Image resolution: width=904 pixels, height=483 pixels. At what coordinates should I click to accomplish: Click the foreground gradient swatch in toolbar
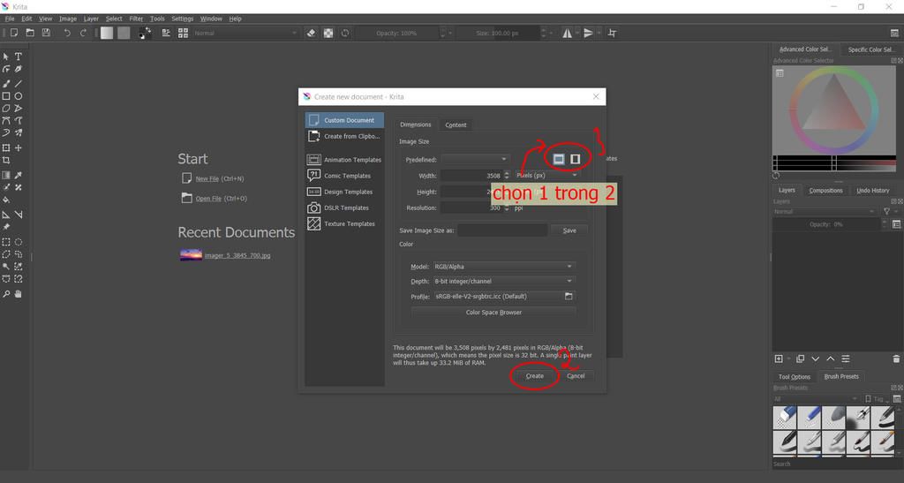point(107,33)
